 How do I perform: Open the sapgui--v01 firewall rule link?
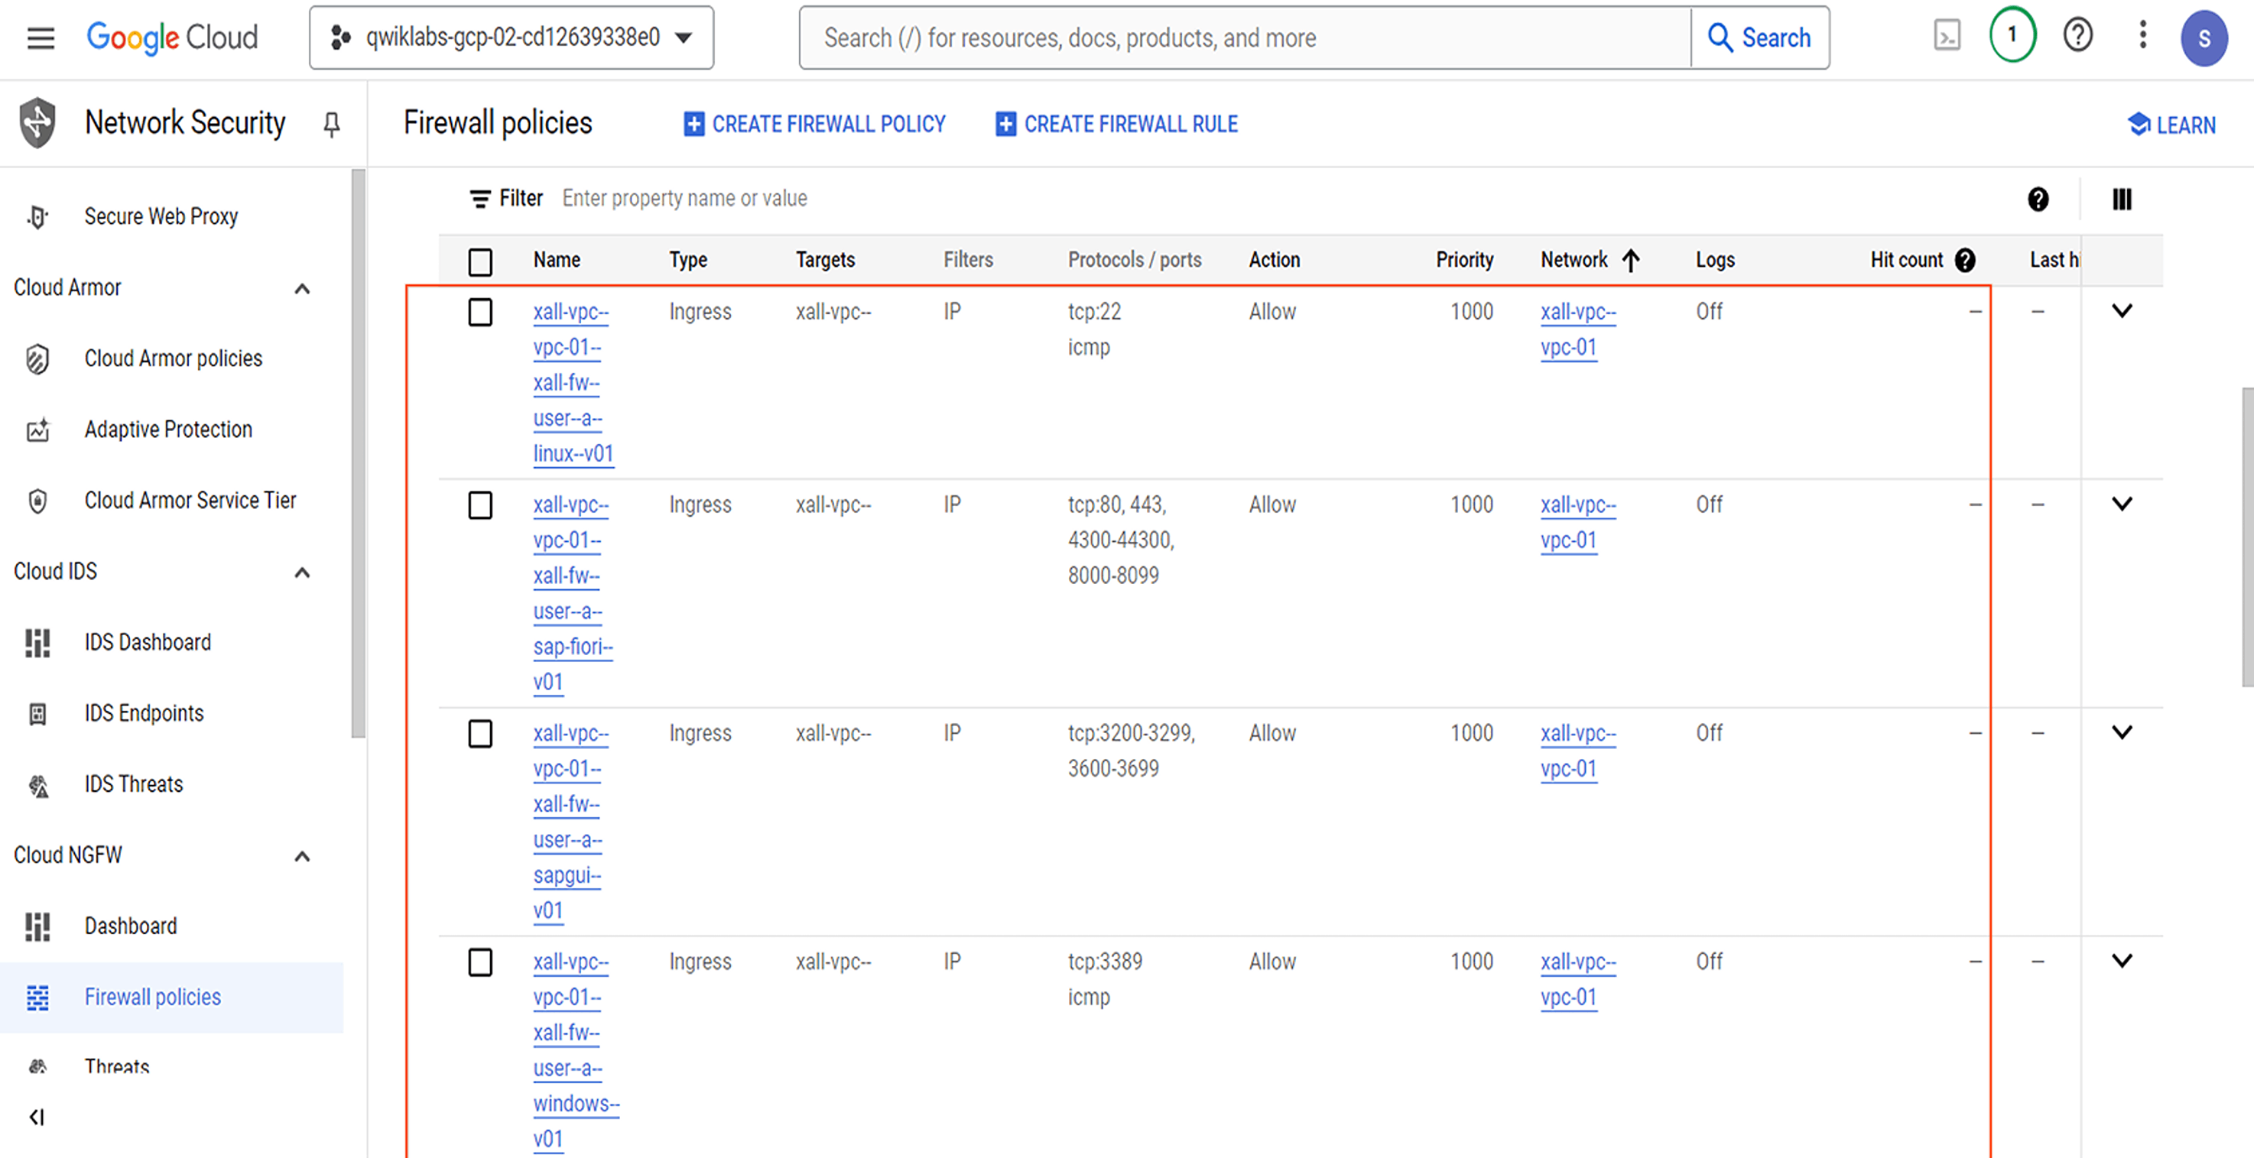point(570,821)
